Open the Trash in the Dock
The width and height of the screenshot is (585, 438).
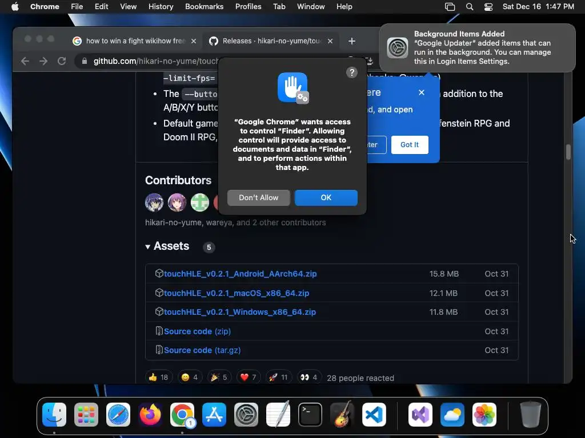pos(531,415)
